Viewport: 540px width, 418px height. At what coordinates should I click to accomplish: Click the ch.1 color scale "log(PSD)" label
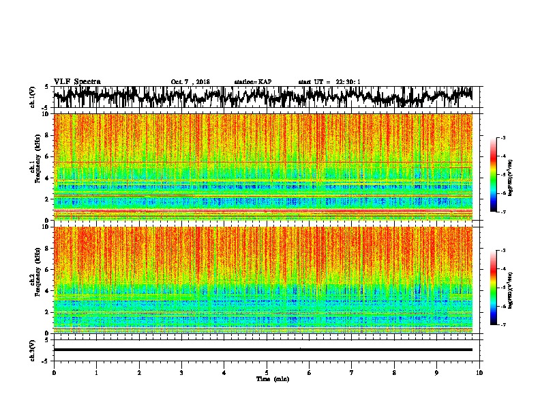click(510, 178)
